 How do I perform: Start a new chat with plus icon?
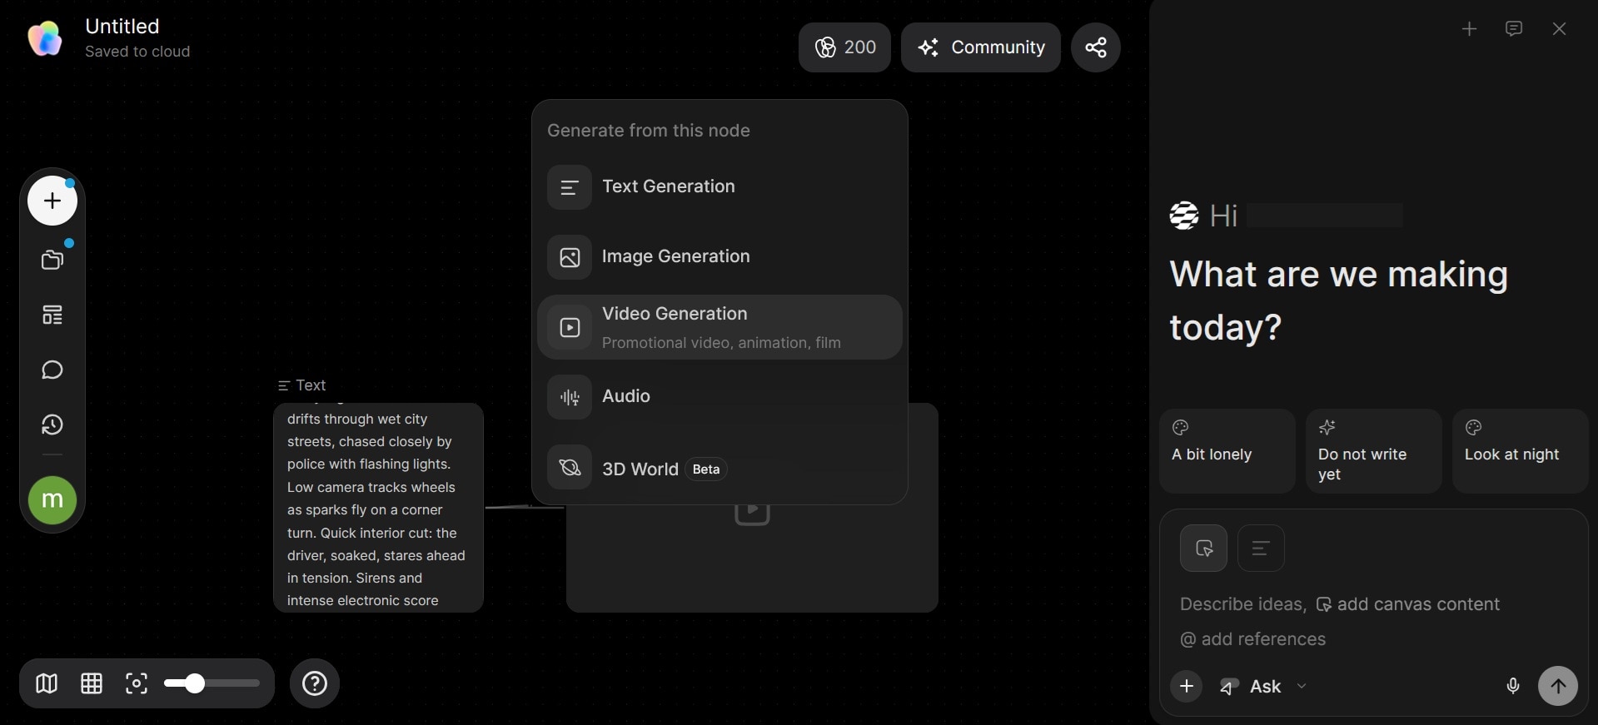pyautogui.click(x=1469, y=29)
